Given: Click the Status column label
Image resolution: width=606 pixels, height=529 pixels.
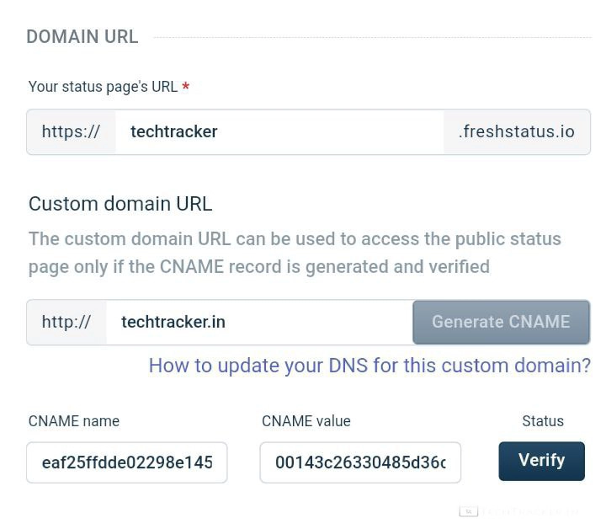Looking at the screenshot, I should coord(543,421).
